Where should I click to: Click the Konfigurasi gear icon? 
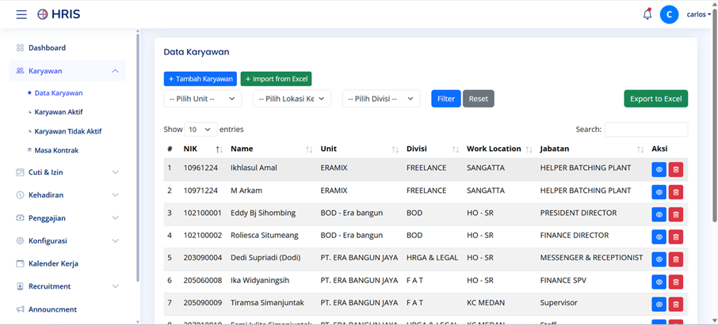coord(20,240)
